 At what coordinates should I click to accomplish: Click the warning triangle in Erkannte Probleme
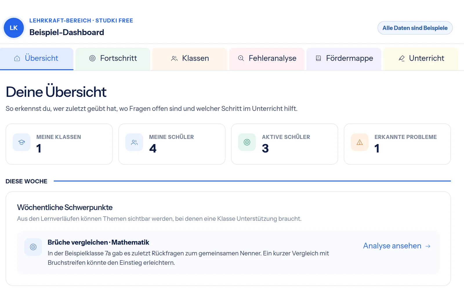[360, 142]
